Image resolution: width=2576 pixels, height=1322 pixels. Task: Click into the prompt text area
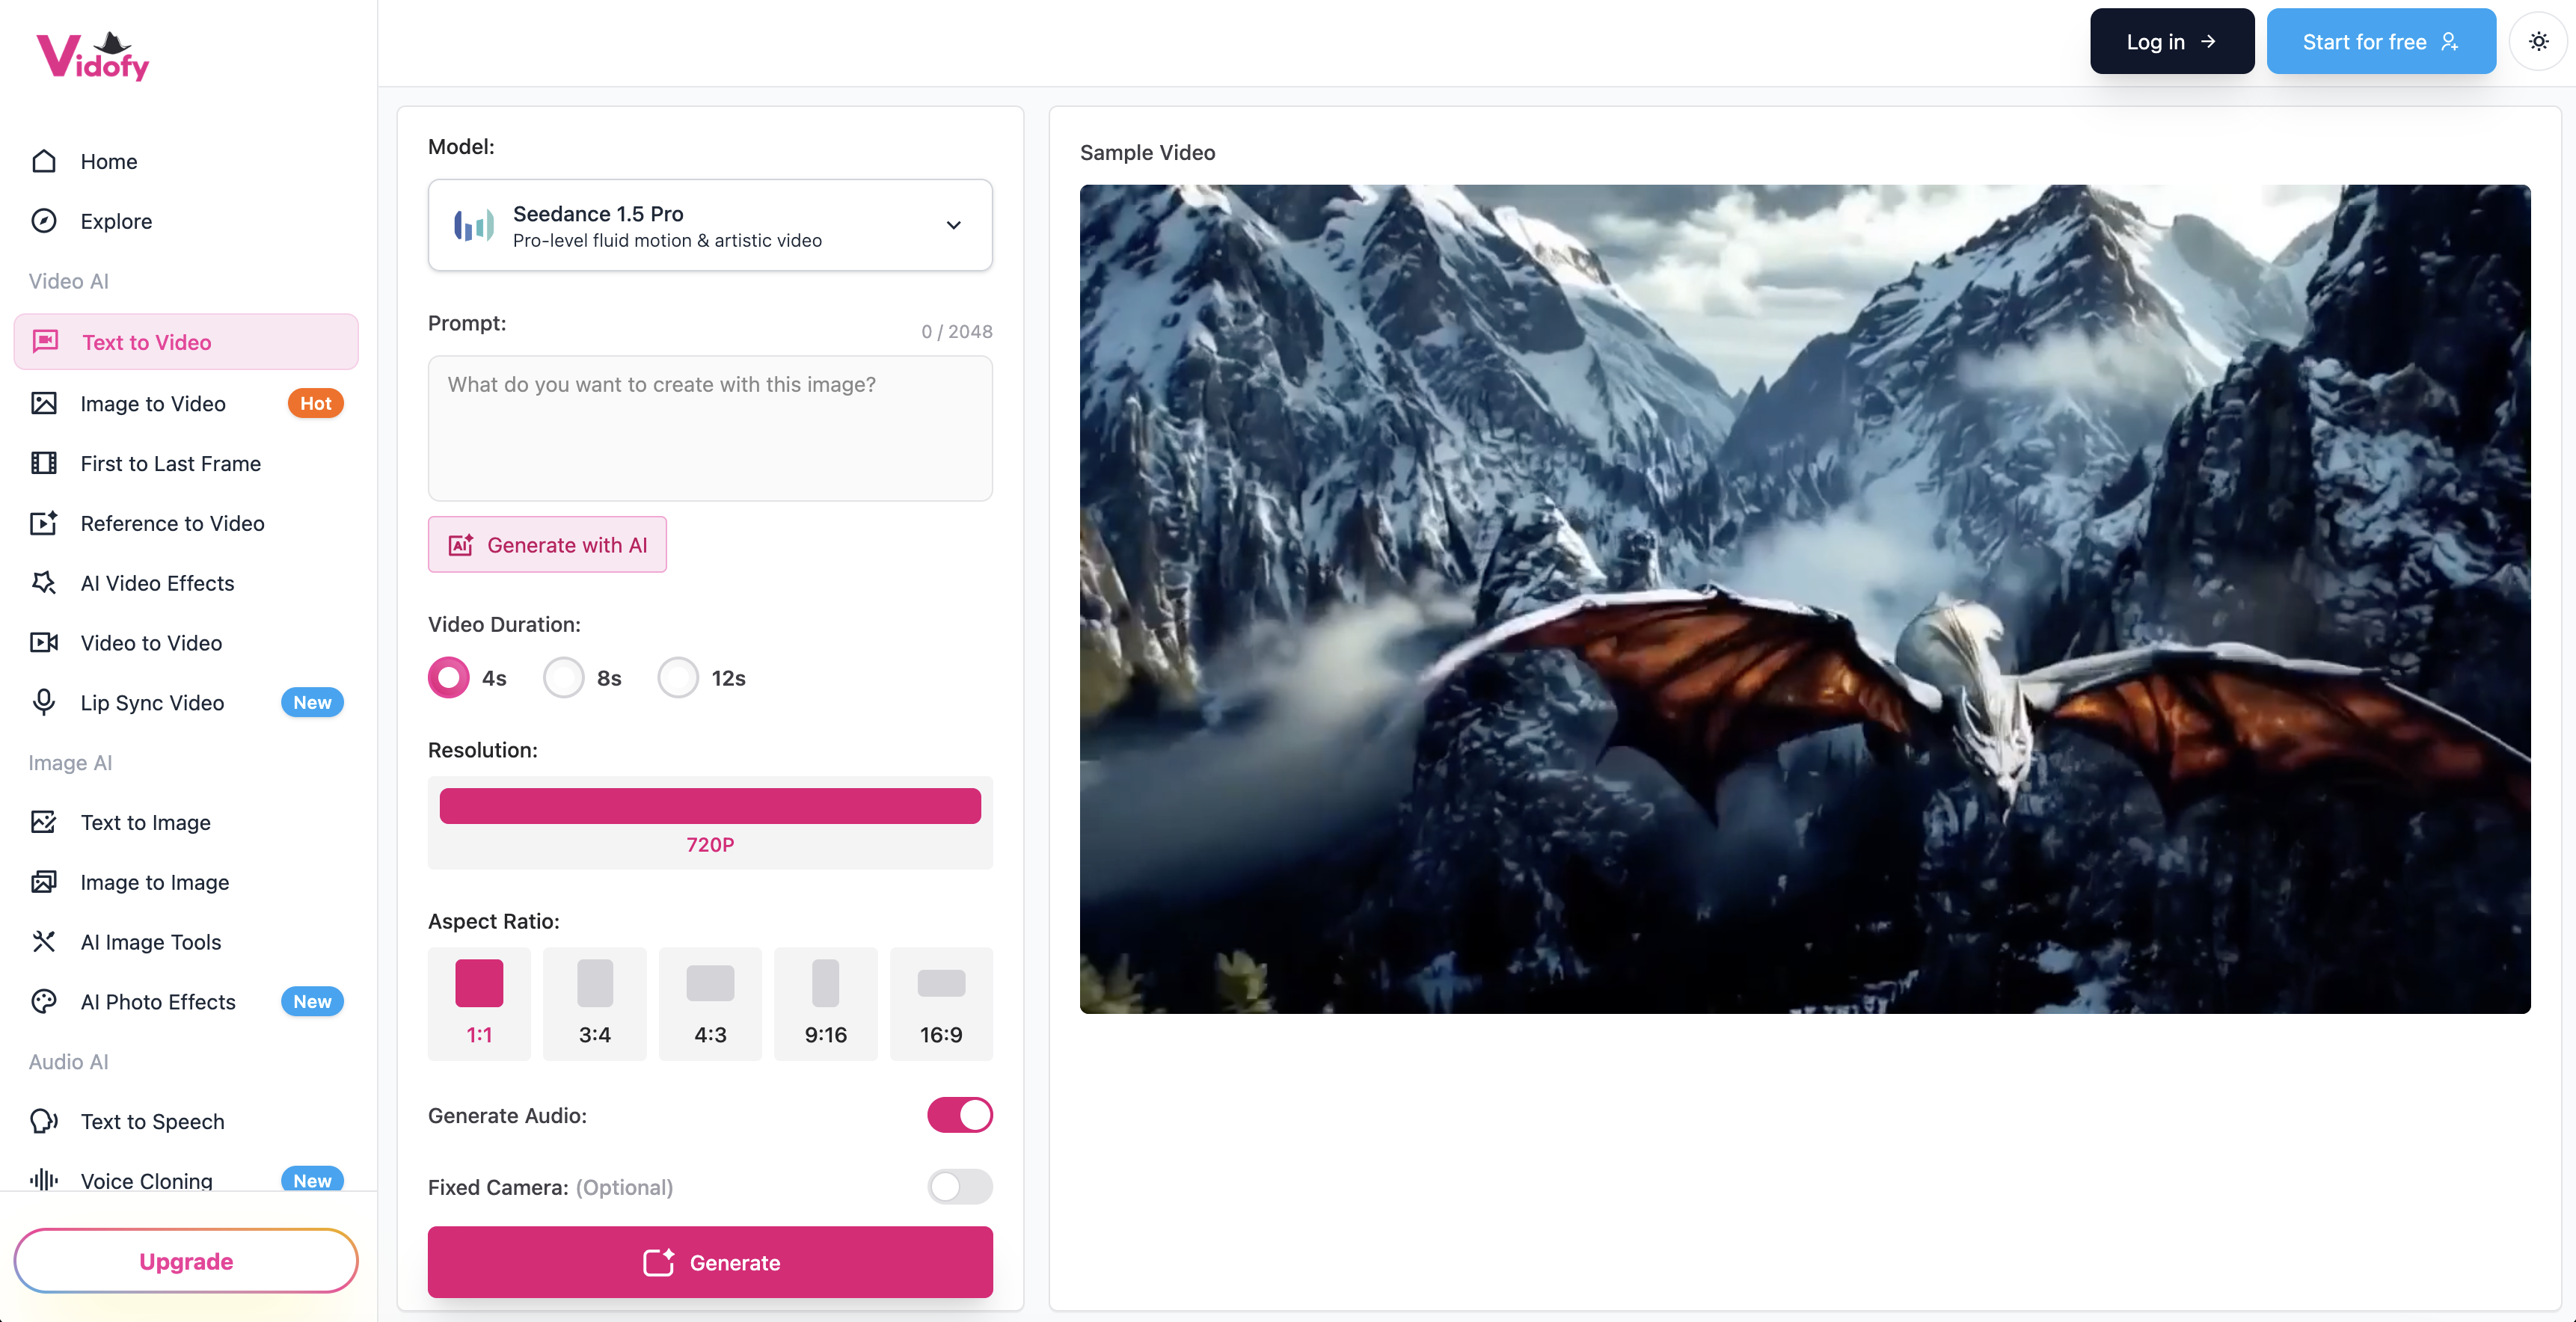(710, 428)
